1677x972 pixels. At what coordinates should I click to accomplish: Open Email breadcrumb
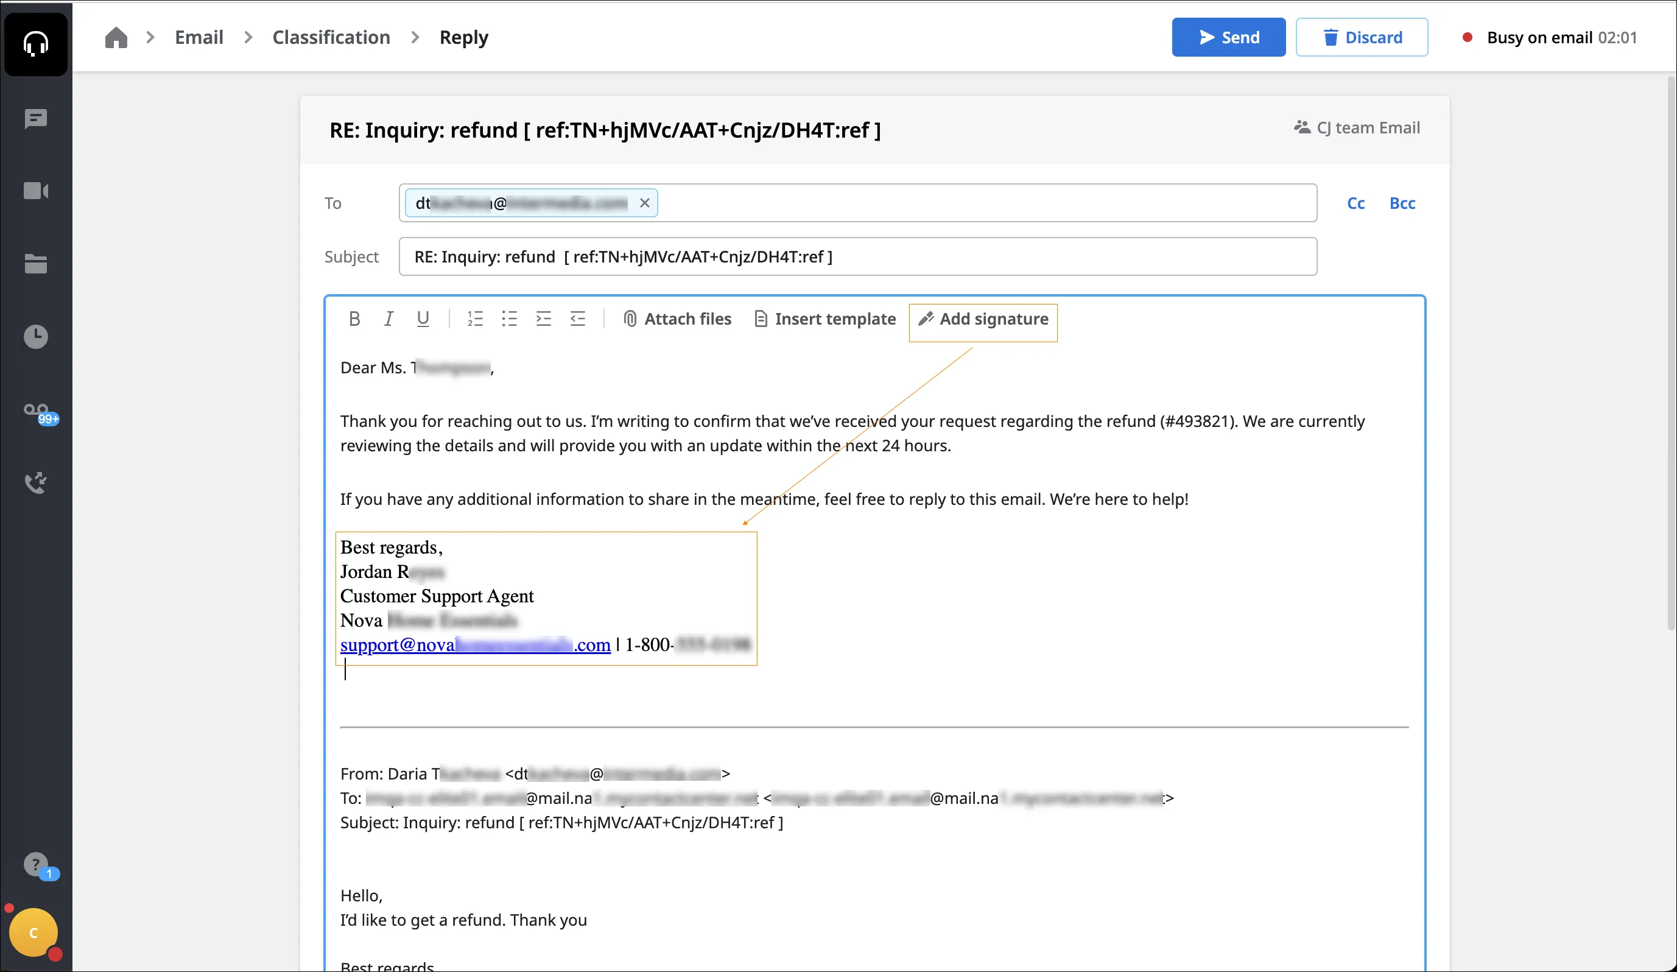tap(199, 37)
